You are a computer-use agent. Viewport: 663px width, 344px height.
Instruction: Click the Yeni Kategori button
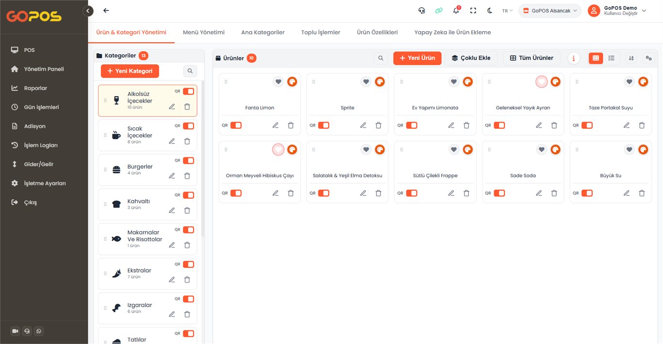point(130,71)
